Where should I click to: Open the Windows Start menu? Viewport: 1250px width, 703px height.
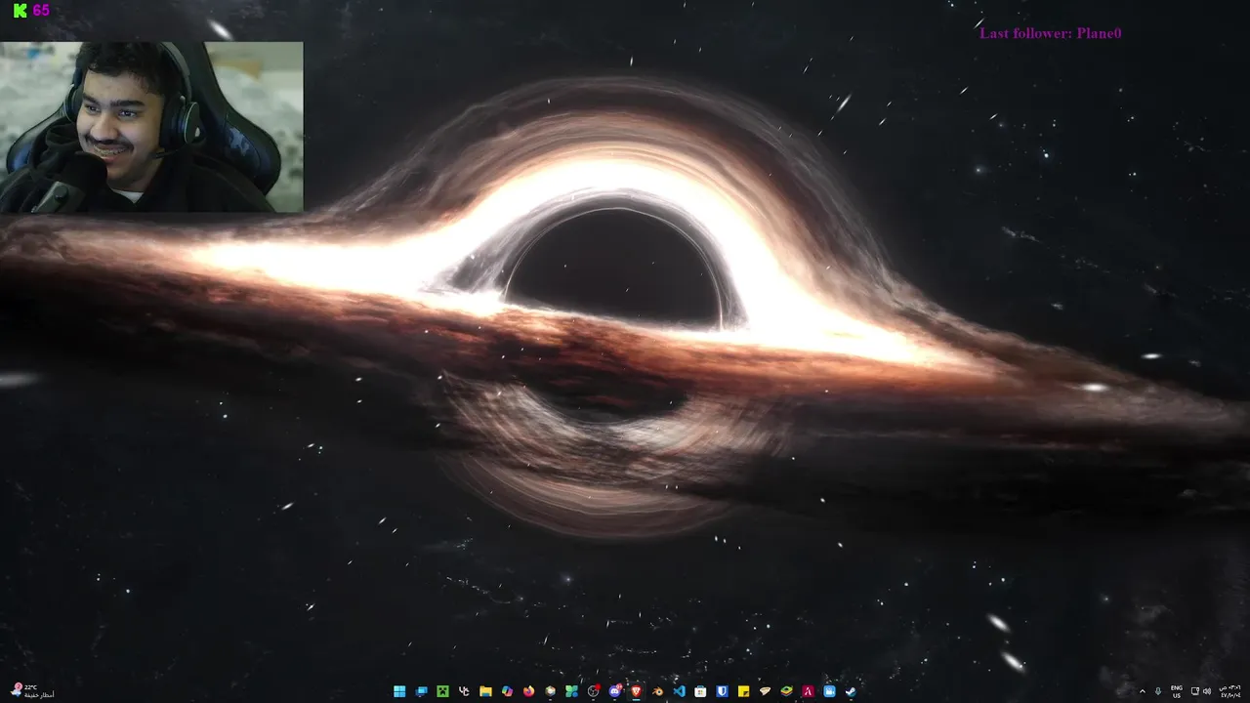pos(399,691)
